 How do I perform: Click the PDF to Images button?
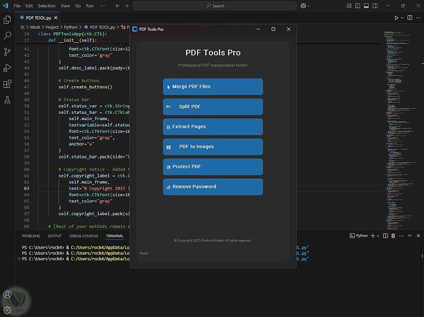(x=213, y=147)
